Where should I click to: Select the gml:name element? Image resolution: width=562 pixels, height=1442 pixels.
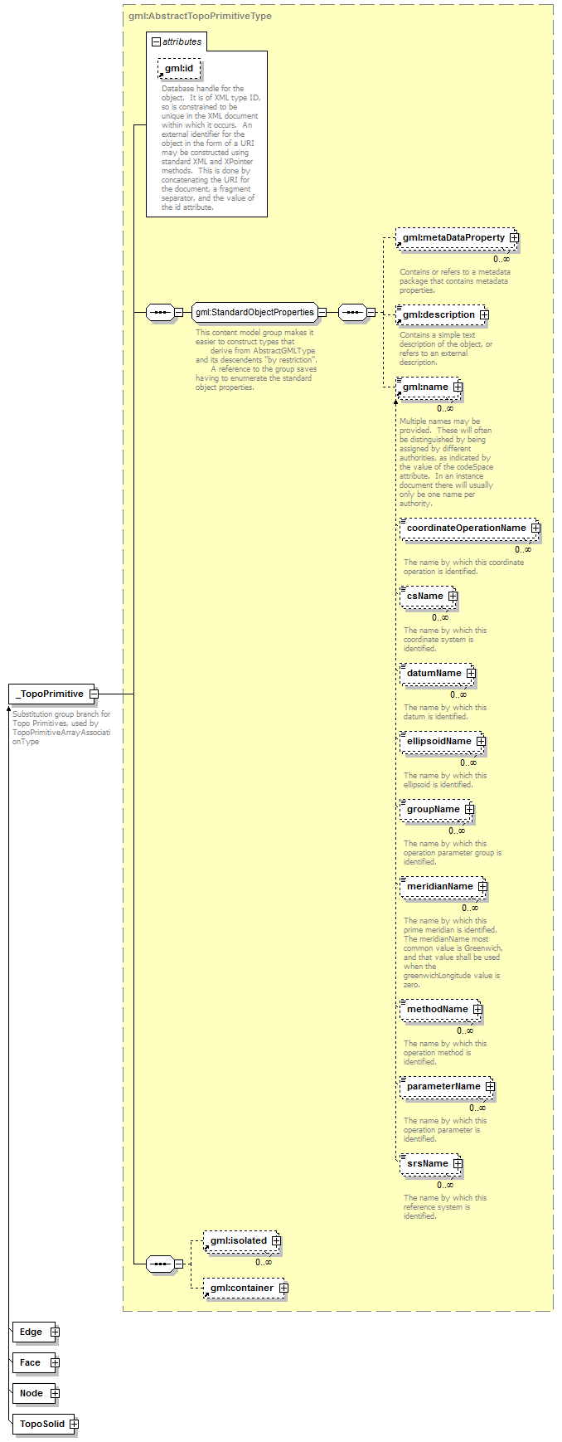click(426, 387)
